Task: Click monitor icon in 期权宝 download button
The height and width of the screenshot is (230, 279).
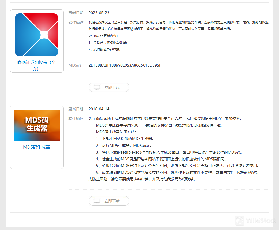Action: pyautogui.click(x=97, y=87)
